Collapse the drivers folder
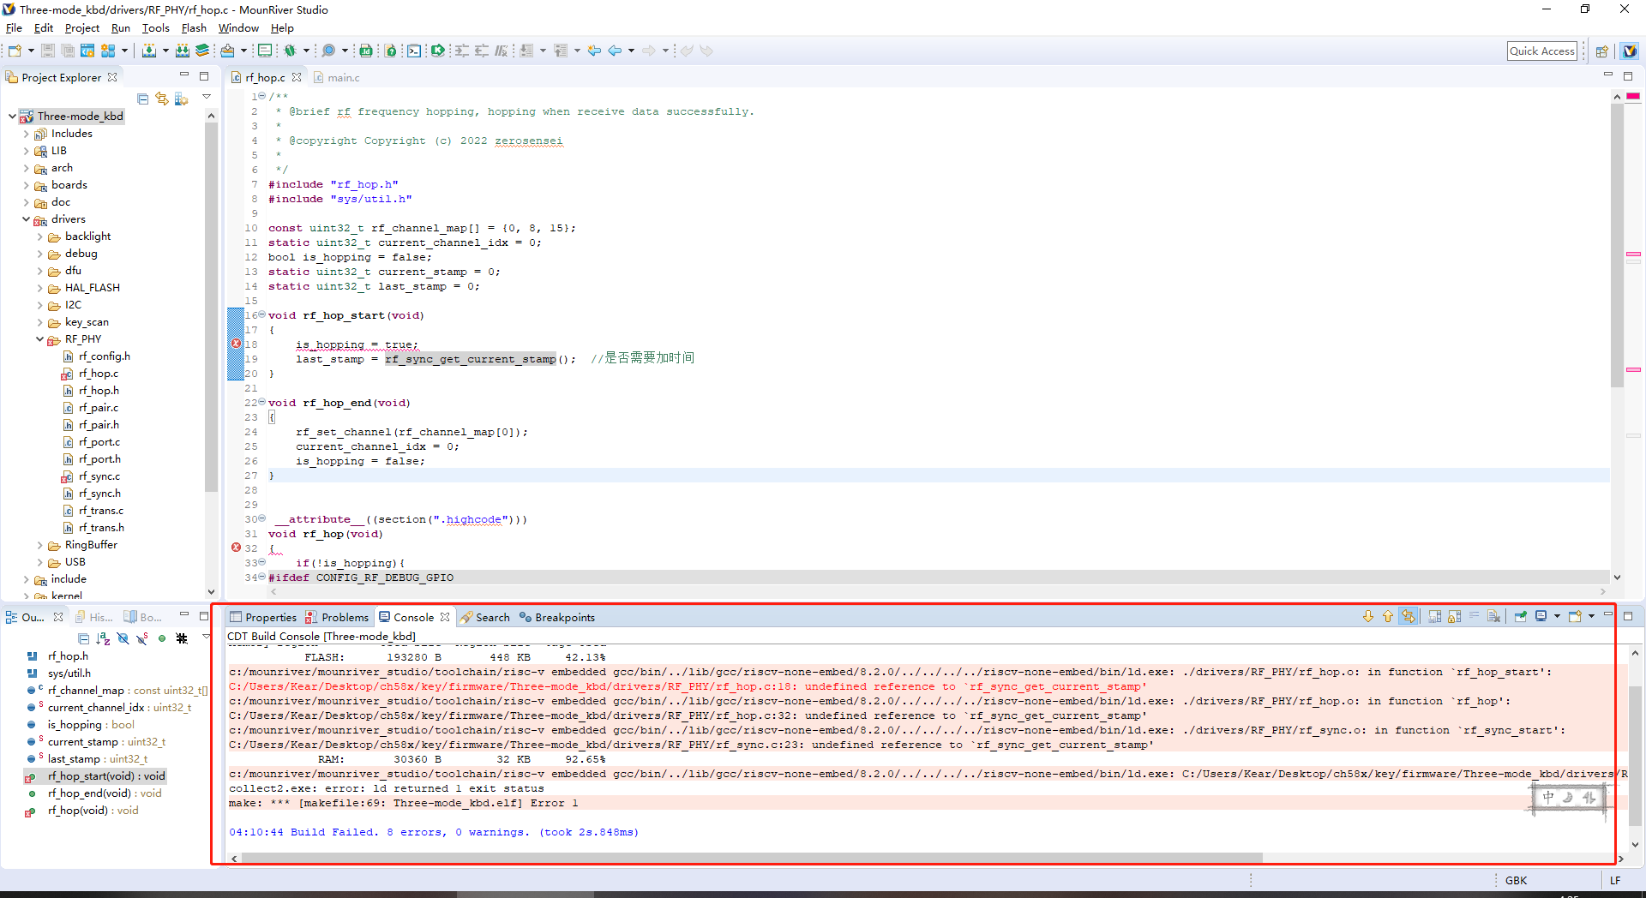 pyautogui.click(x=27, y=219)
